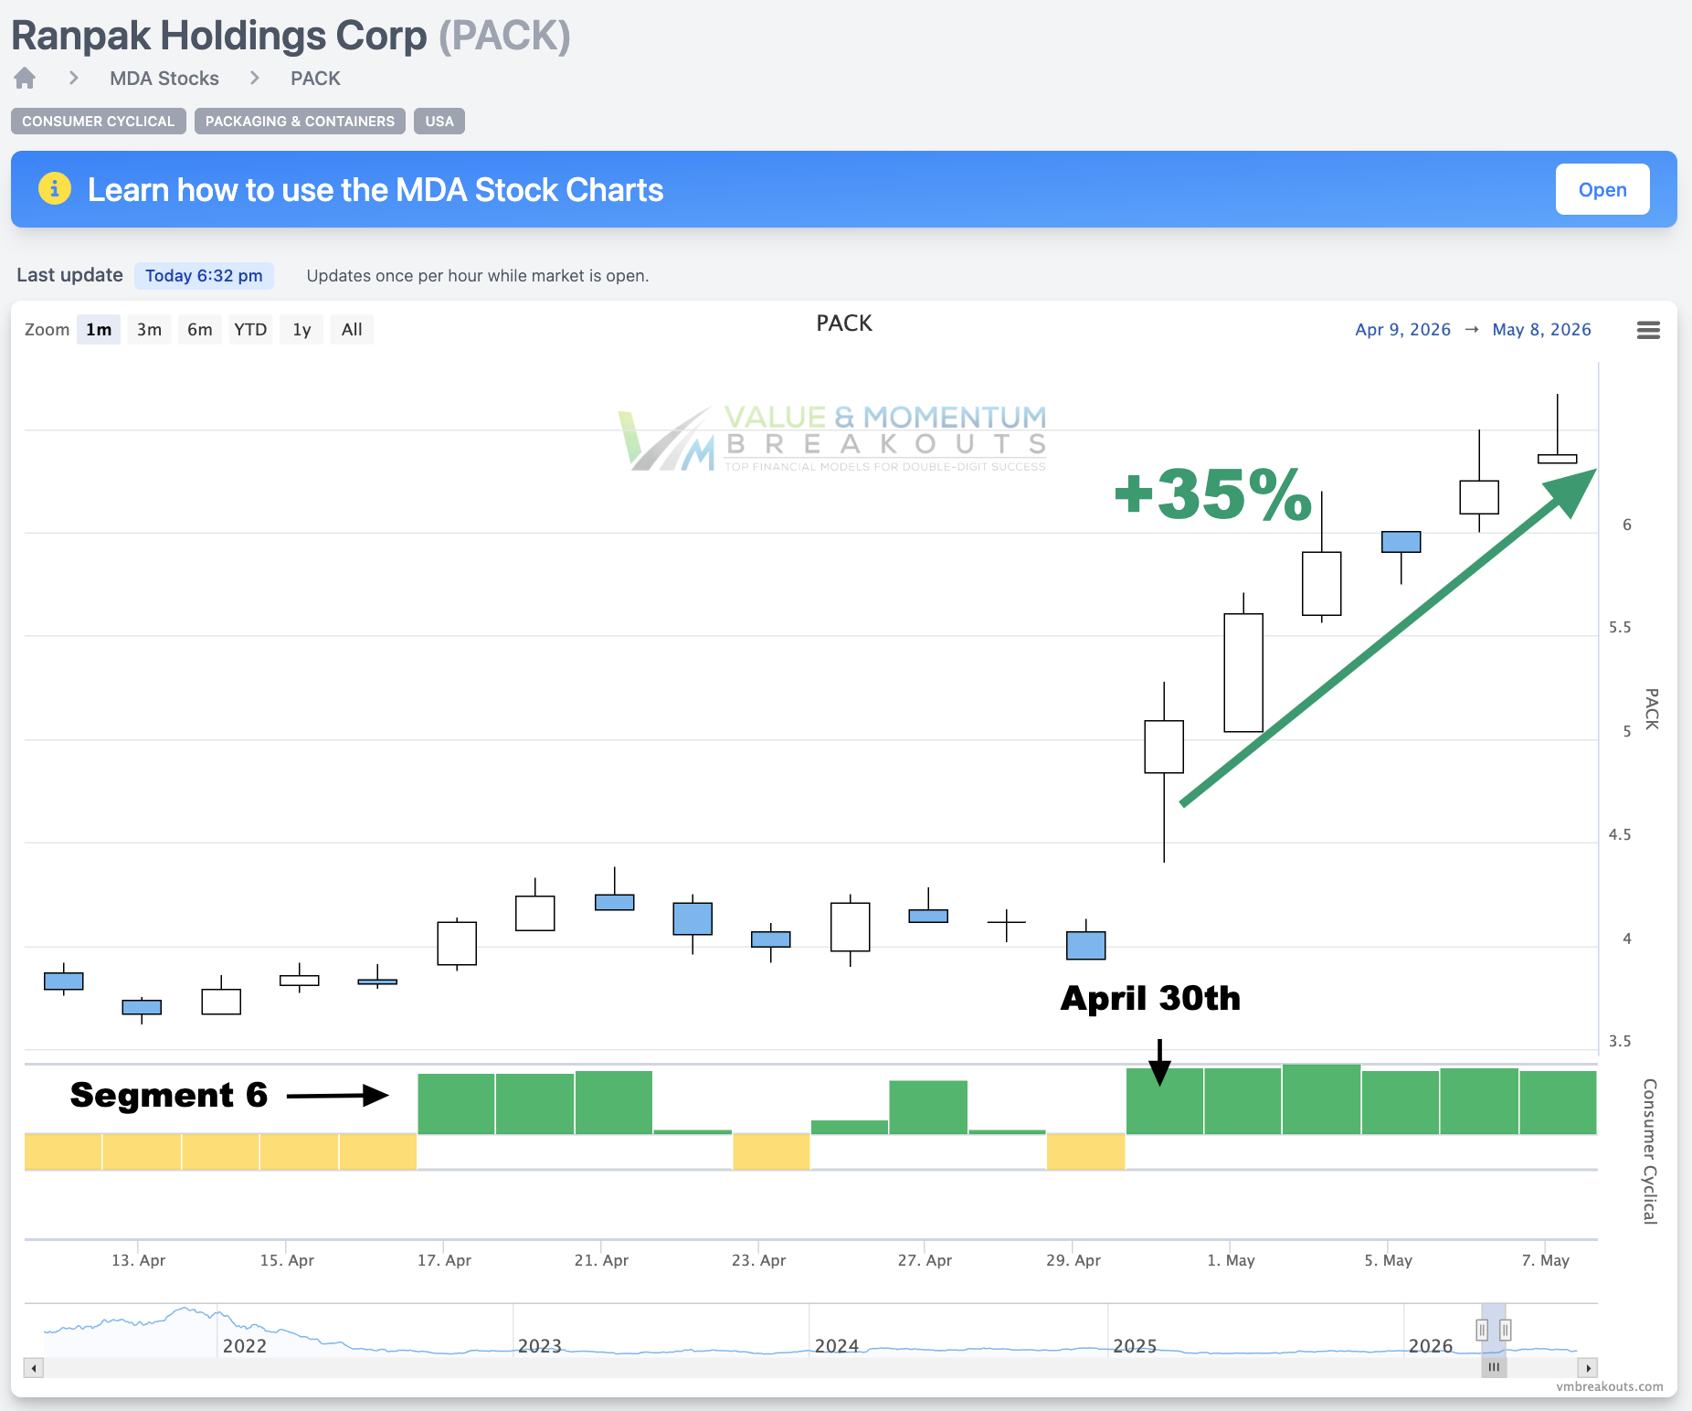Image resolution: width=1692 pixels, height=1411 pixels.
Task: Click the Consumer Cyclical axis label
Action: click(1650, 1151)
